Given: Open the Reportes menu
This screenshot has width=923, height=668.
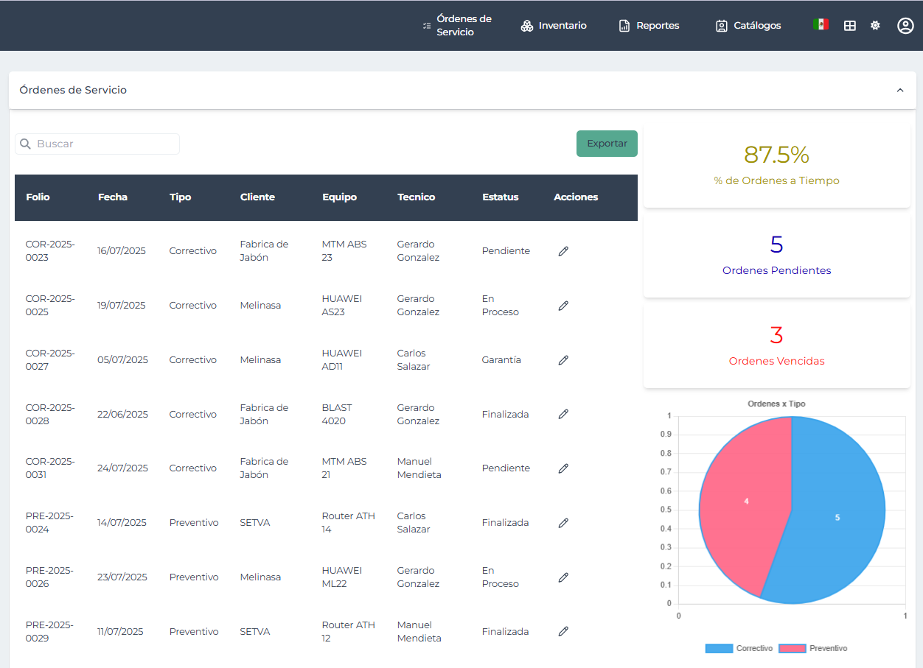Looking at the screenshot, I should point(649,26).
